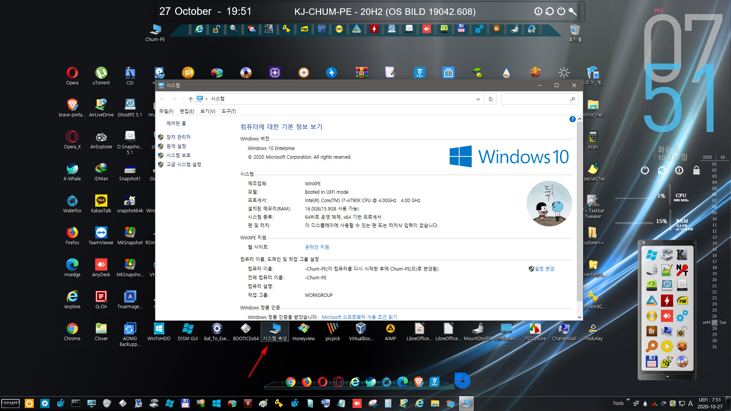Open brave-portable desktop icon
The image size is (731, 411).
[x=72, y=108]
